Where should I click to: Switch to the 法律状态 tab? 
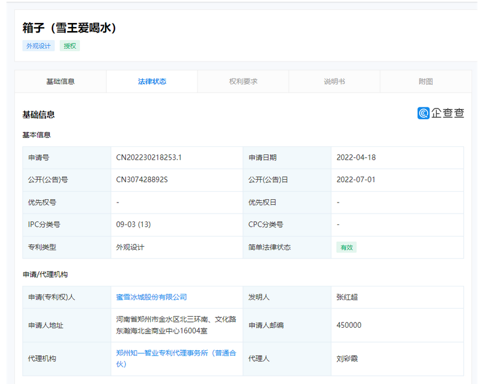click(x=152, y=82)
